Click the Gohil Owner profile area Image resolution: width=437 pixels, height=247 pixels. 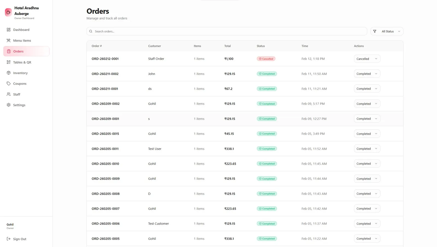point(10,226)
